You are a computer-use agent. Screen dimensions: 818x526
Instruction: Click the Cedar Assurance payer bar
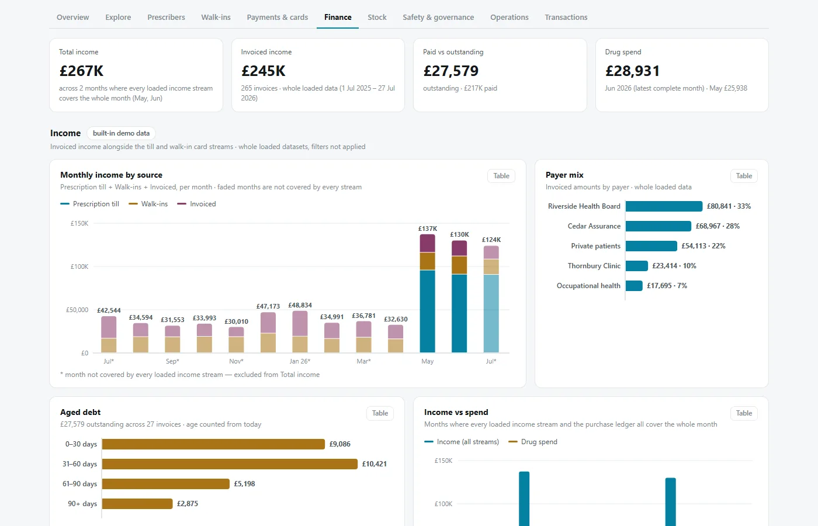(658, 226)
